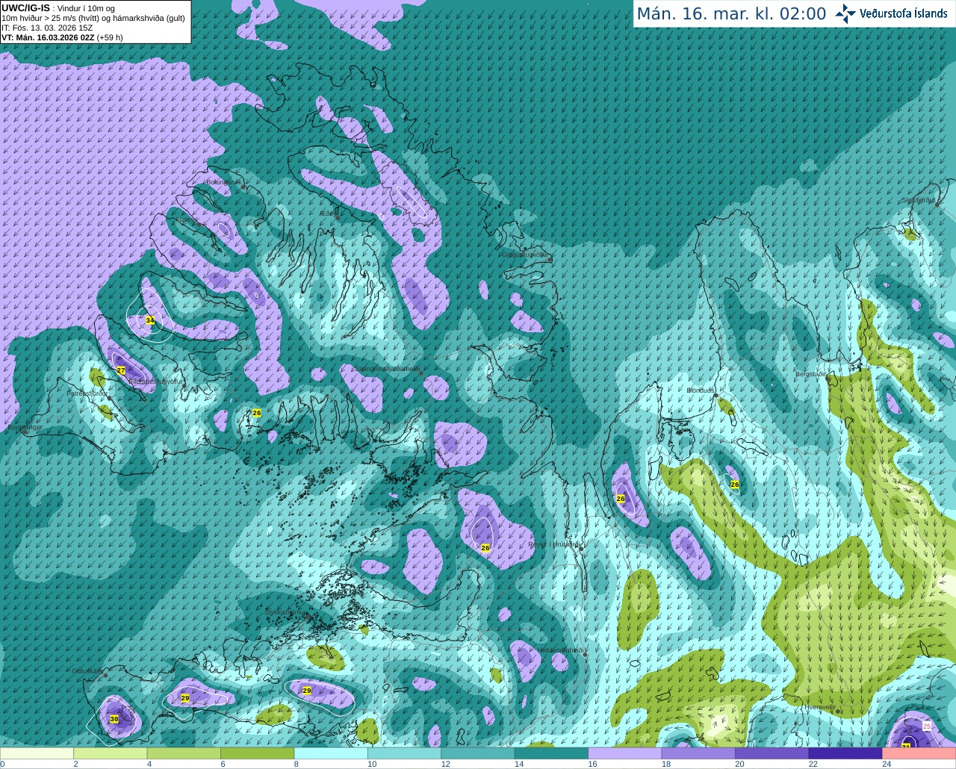Image resolution: width=956 pixels, height=769 pixels.
Task: Click the Æðey station label
Action: click(328, 214)
